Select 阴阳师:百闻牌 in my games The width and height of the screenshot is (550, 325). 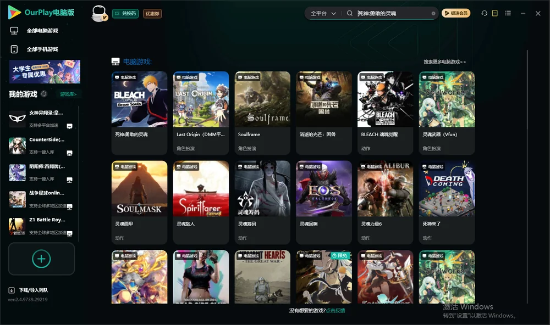coord(41,172)
